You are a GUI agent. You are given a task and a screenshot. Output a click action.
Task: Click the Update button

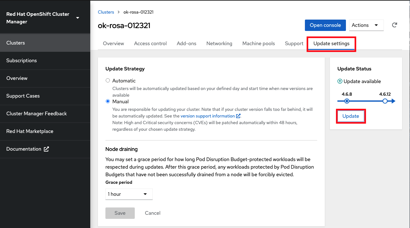point(351,116)
